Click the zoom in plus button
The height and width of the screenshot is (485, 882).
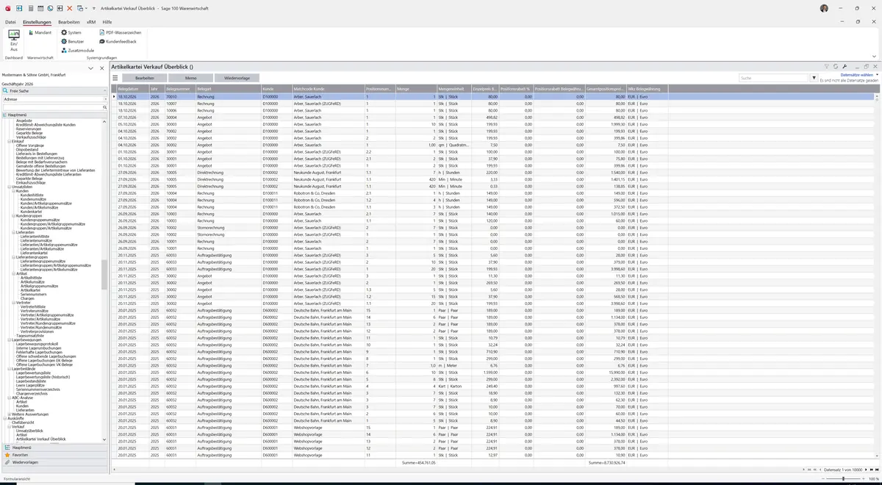[862, 478]
